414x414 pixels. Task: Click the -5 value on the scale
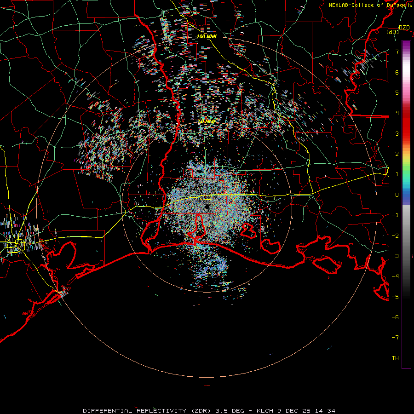(395, 297)
